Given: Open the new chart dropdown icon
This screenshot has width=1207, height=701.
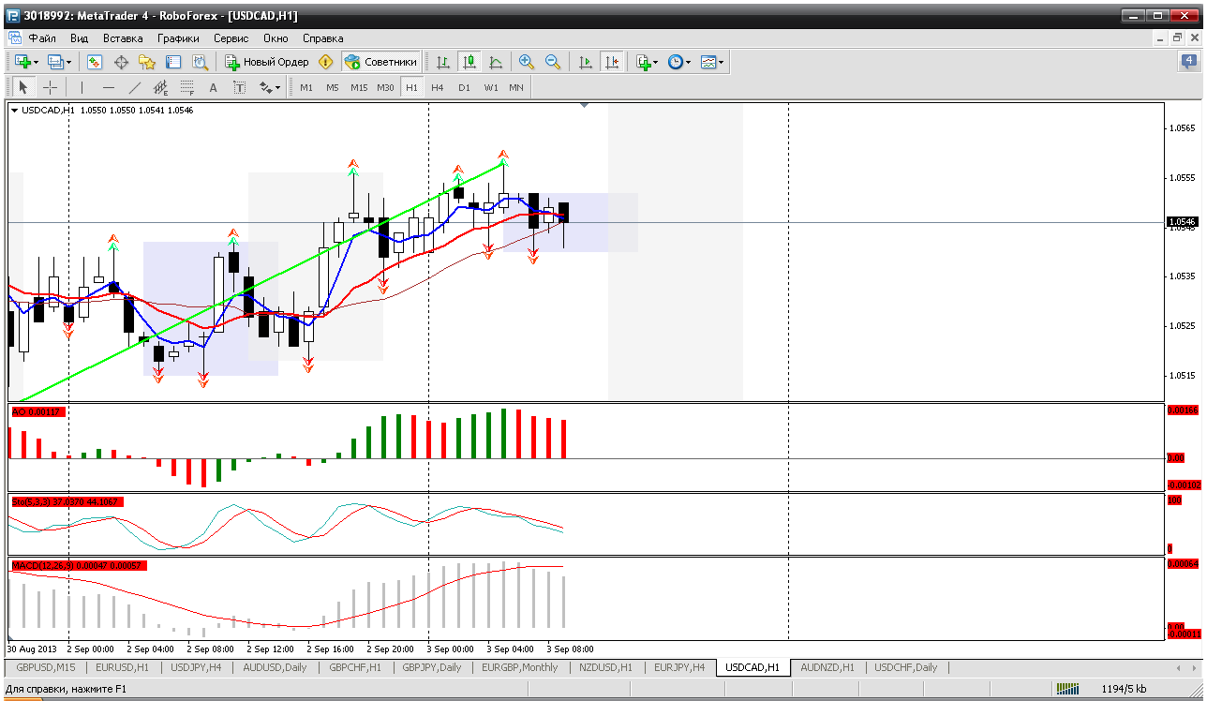Looking at the screenshot, I should pos(25,62).
